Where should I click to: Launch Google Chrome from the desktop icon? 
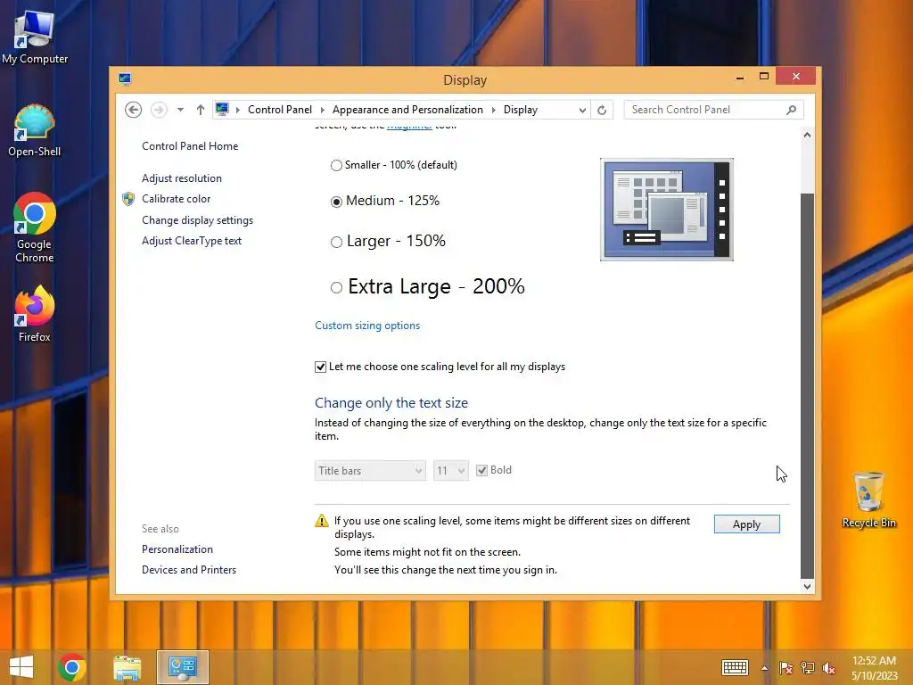tap(35, 227)
